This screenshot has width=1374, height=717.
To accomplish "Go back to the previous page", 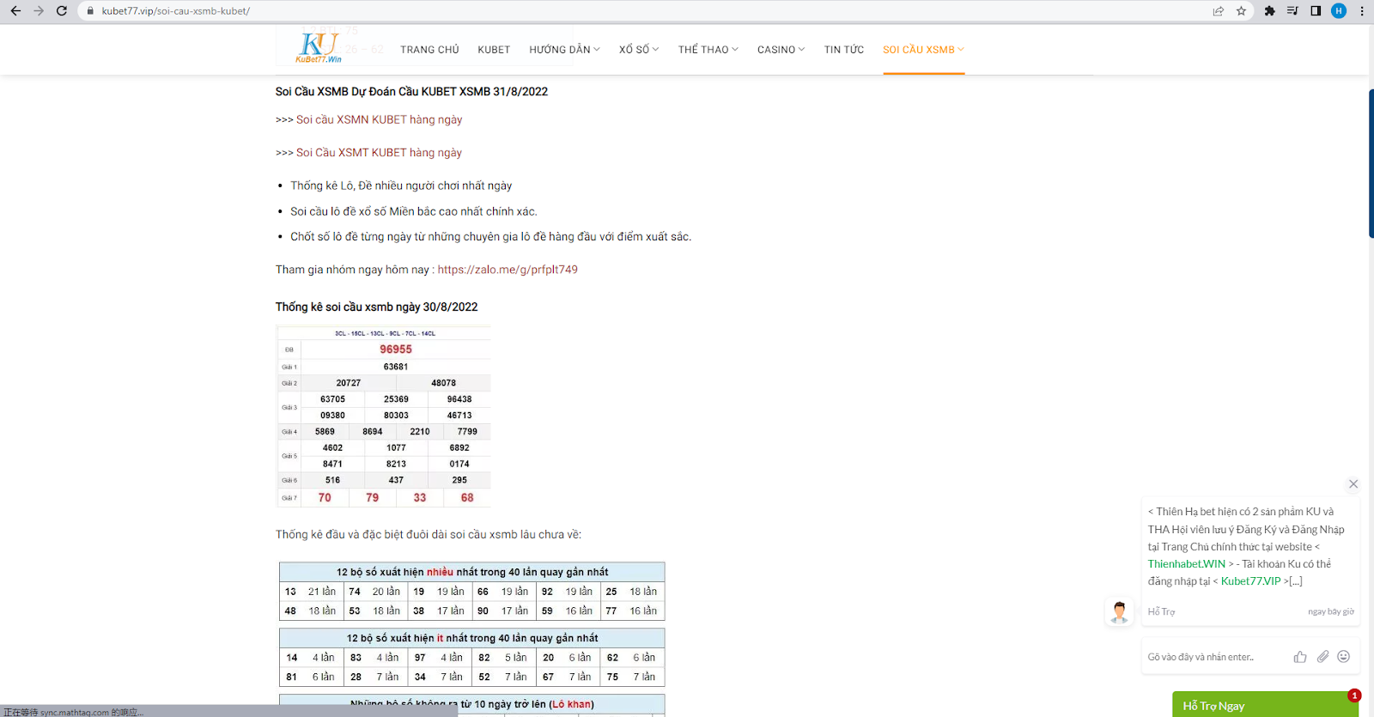I will coord(15,11).
